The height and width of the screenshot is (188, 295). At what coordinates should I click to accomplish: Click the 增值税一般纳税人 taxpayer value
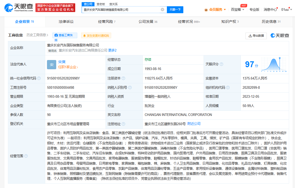tap(157, 96)
